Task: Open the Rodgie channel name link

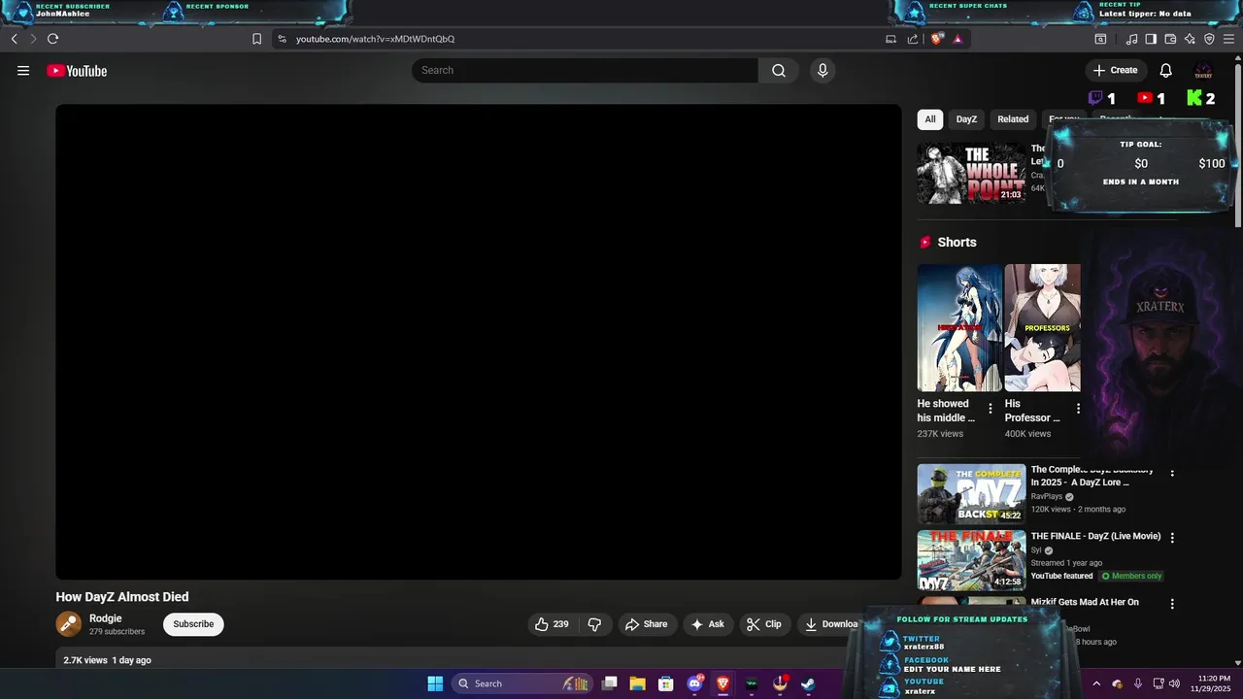Action: click(x=106, y=618)
